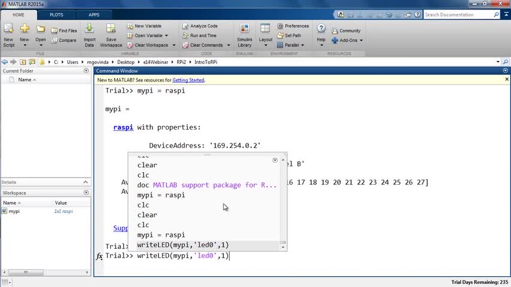Click the fx function browser icon
Viewport: 511px width, 287px height.
click(x=99, y=257)
